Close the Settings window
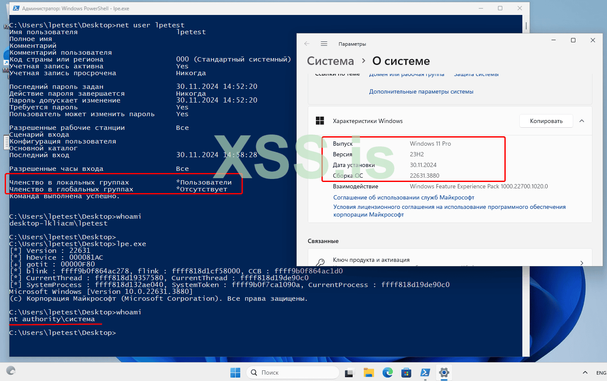This screenshot has height=381, width=607. (593, 40)
